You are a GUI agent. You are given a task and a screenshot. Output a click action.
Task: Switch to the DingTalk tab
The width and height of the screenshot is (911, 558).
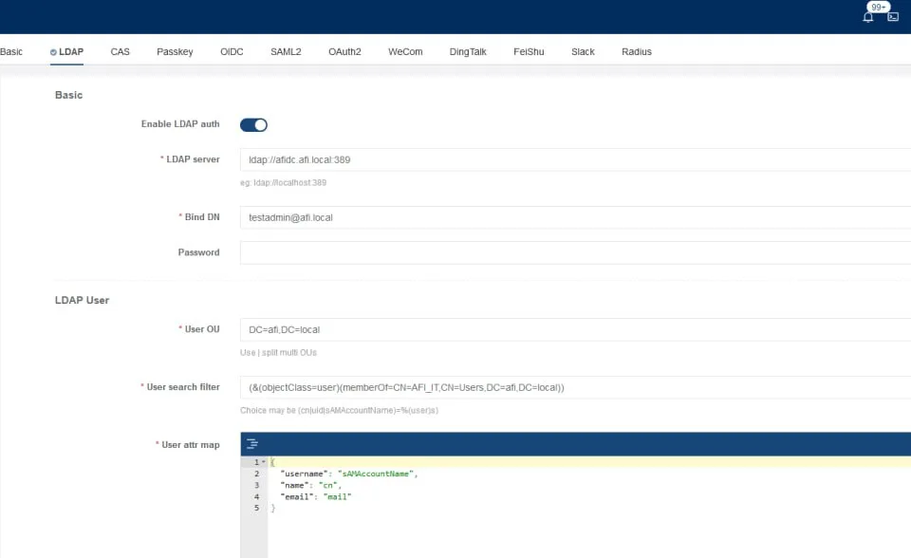pos(468,52)
